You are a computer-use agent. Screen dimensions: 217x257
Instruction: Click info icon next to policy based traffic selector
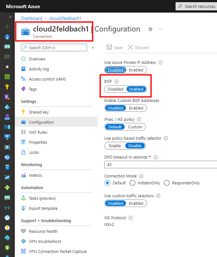point(166,138)
